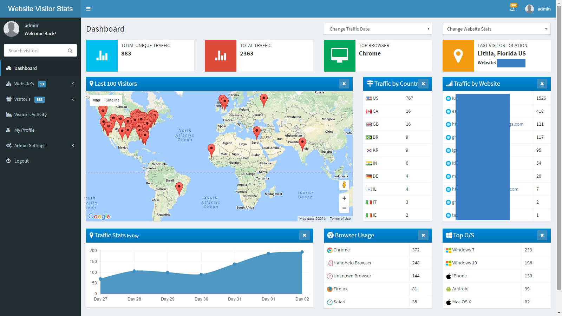Click the Day 31 data point on chart

coord(235,264)
